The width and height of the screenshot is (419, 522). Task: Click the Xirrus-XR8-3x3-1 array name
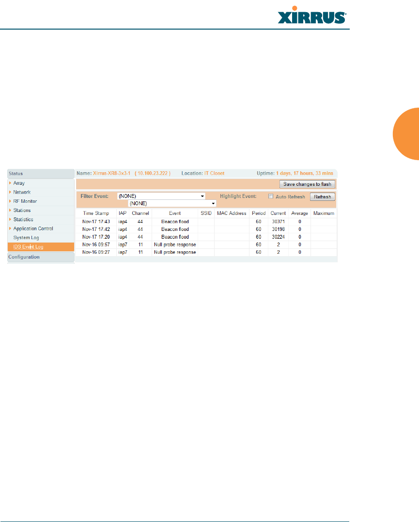[111, 173]
